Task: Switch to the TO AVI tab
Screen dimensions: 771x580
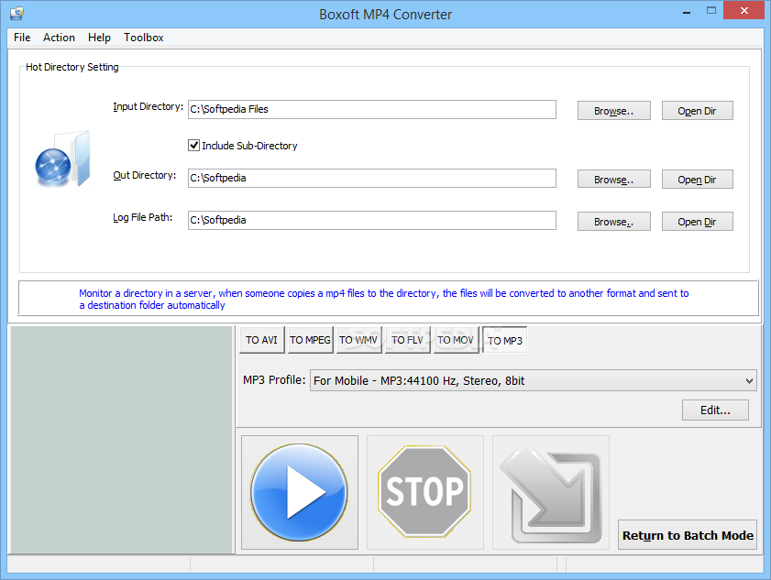Action: tap(261, 340)
